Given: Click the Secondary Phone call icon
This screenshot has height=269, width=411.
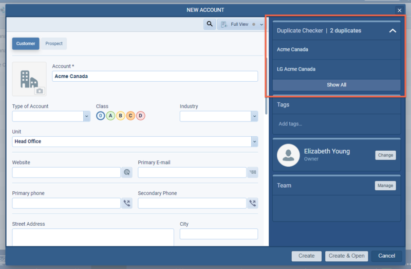Looking at the screenshot, I should point(252,203).
